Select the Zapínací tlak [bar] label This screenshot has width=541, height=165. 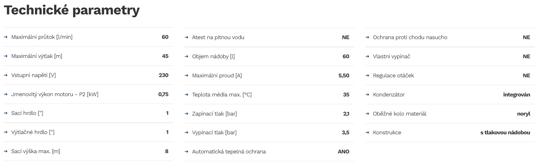click(214, 114)
